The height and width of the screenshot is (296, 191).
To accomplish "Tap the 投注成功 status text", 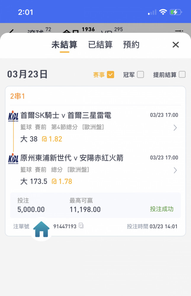I will coord(162,209).
